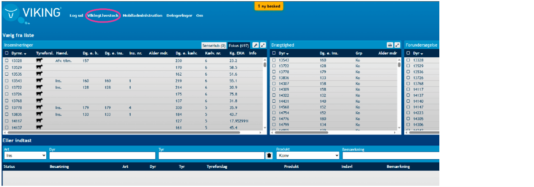Image resolution: width=534 pixels, height=187 pixels.
Task: Tick checkbox for 13543 in Insemineringer
Action: pos(7,81)
